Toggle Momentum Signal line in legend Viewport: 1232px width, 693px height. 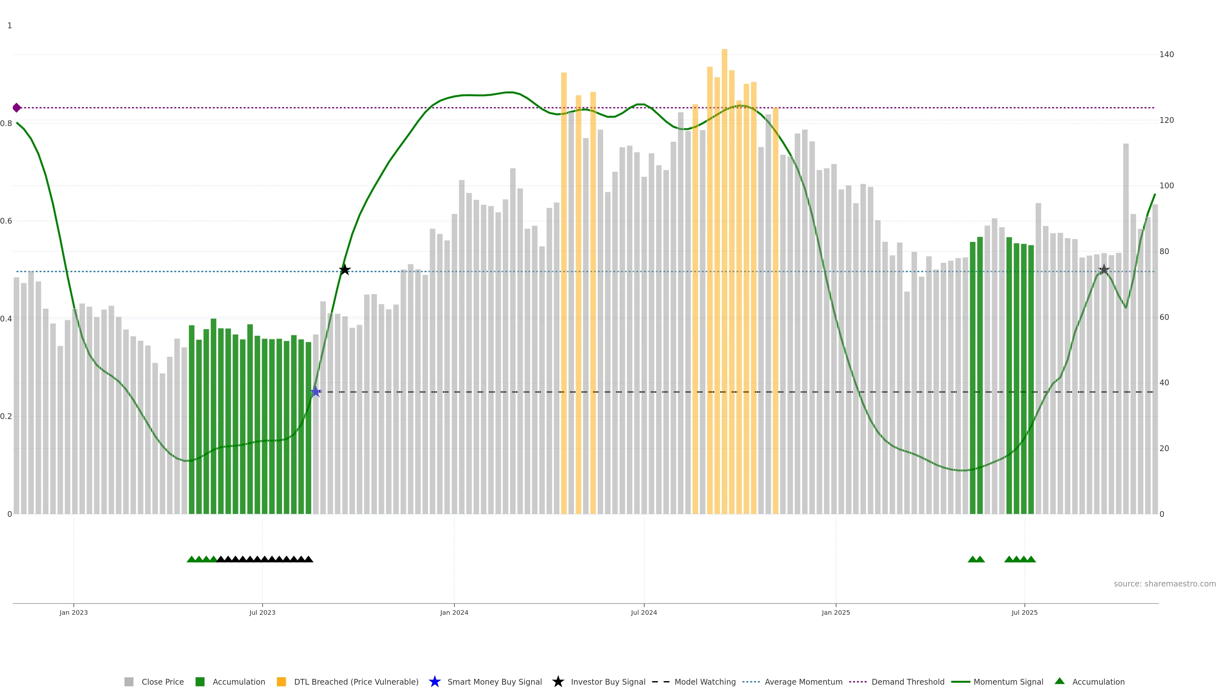point(1008,682)
